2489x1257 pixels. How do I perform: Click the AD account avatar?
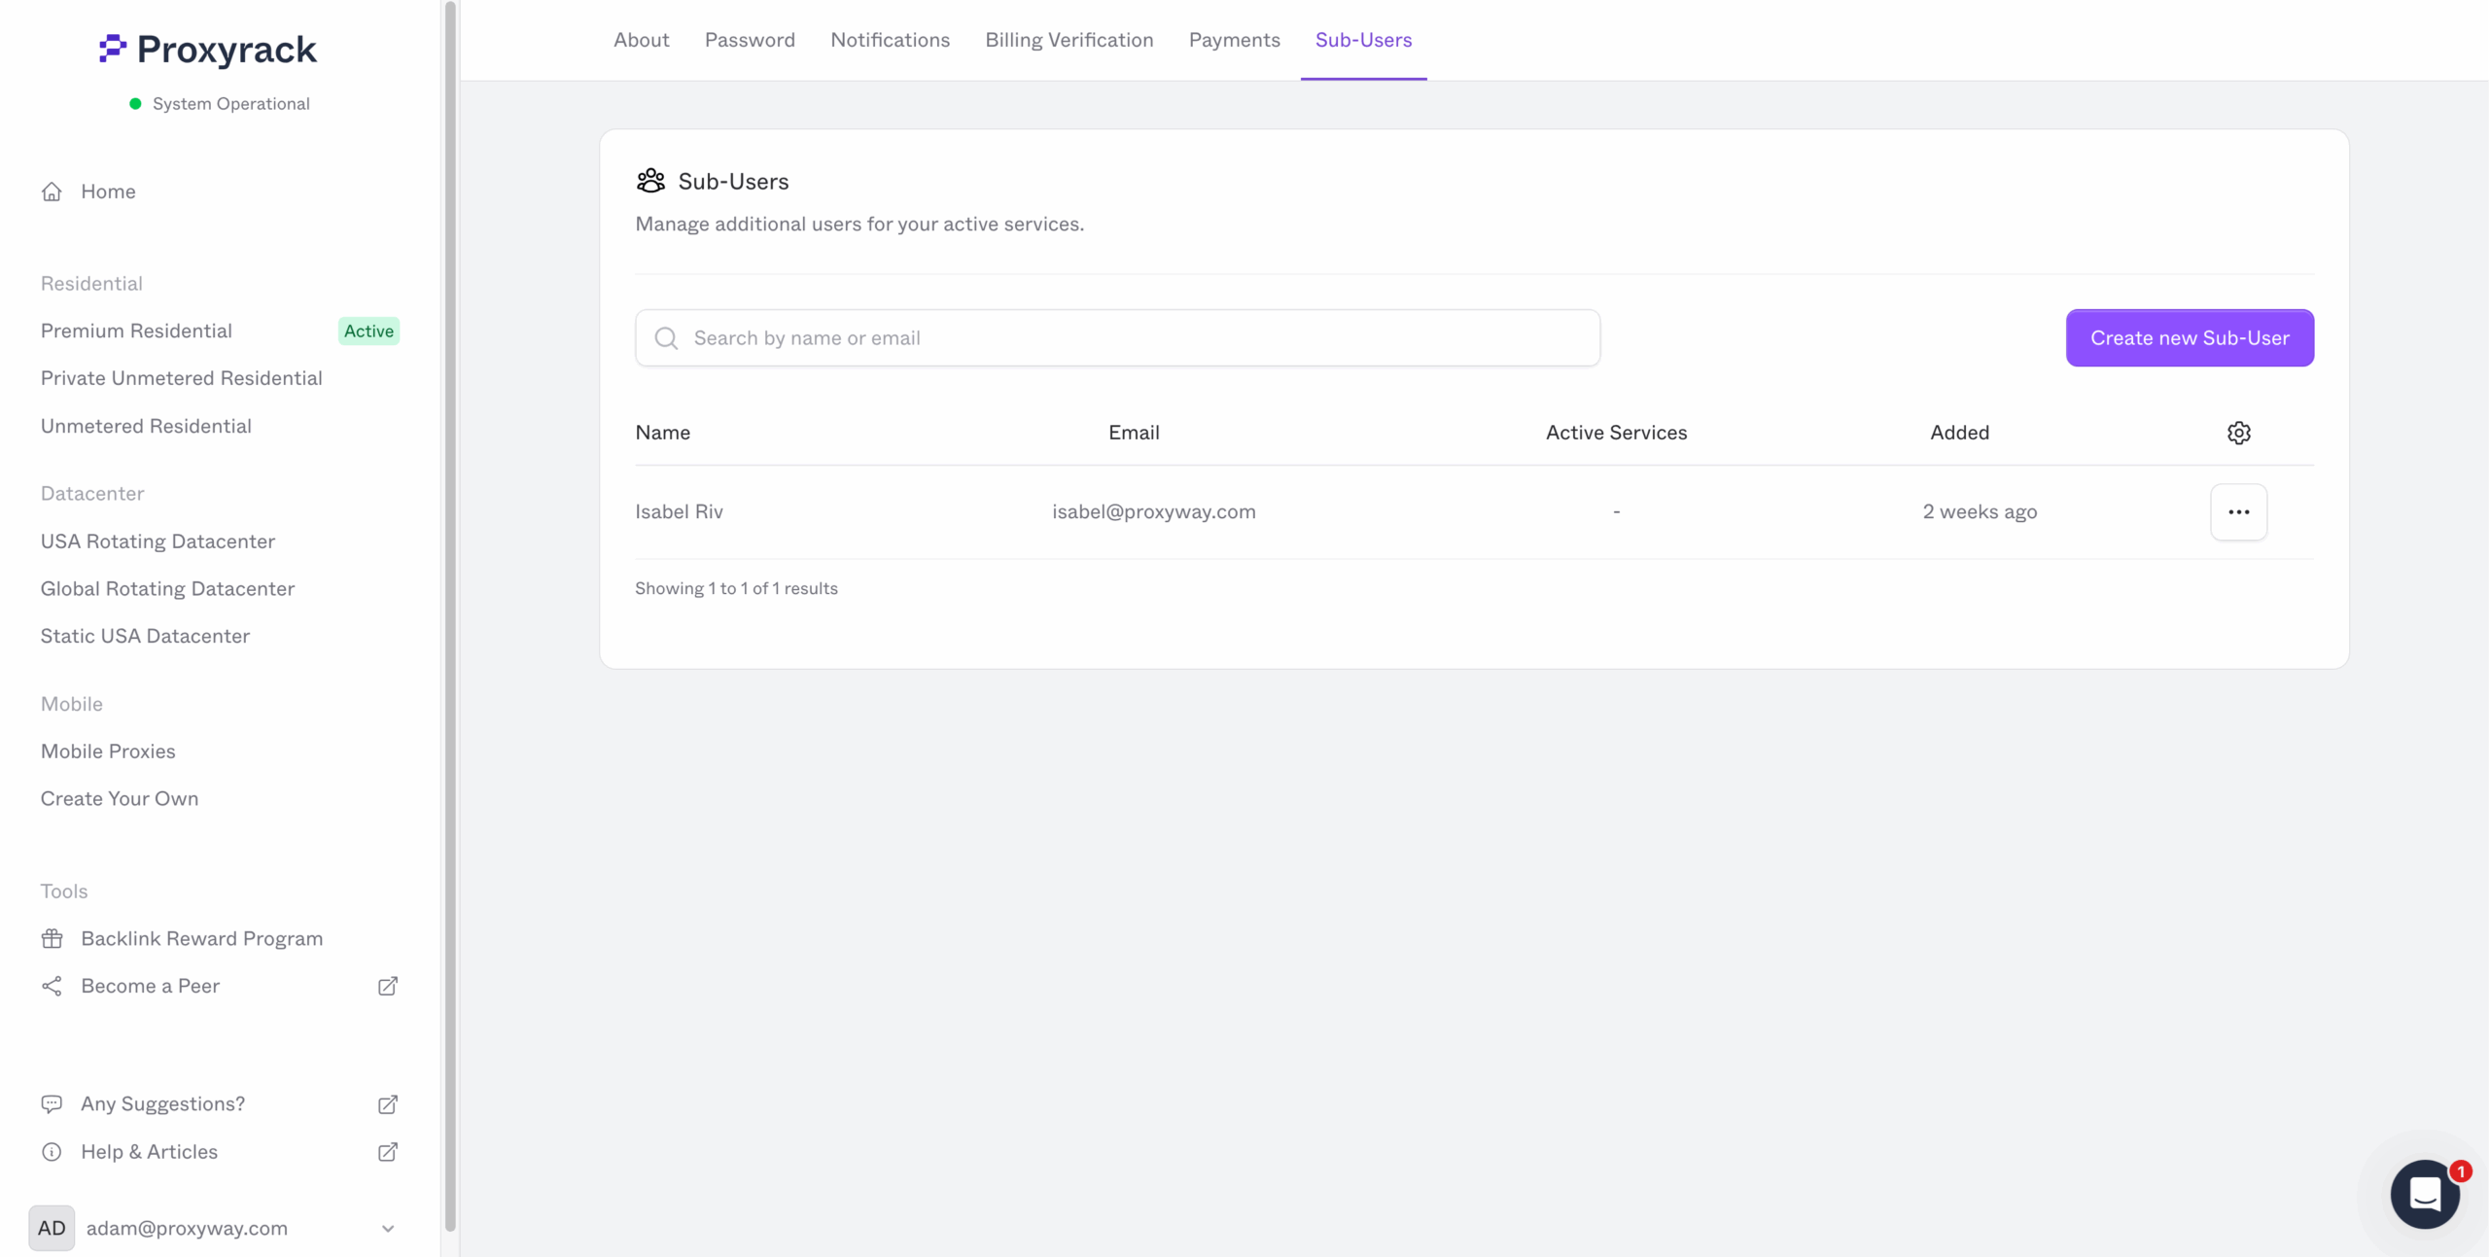(x=52, y=1228)
